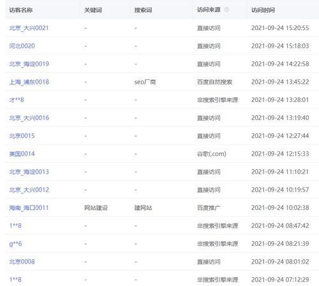Viewport: 319px width, 286px height.
Task: Select time 2021-09-24 13:19:40
Action: [280, 118]
